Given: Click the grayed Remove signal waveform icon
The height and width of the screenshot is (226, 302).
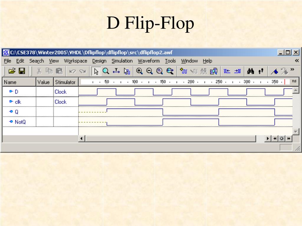Looking at the screenshot, I should point(193,71).
